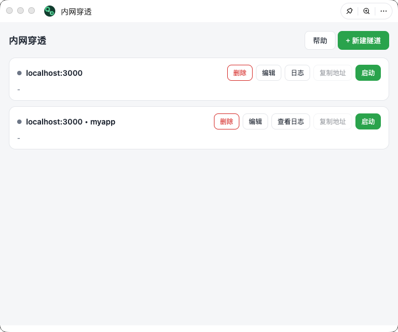Image resolution: width=398 pixels, height=332 pixels.
Task: Delete the myapp tunnel
Action: [x=227, y=121]
